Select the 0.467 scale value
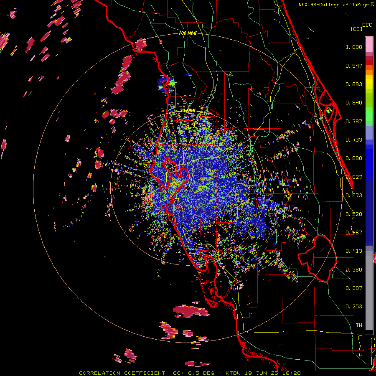Image resolution: width=376 pixels, height=376 pixels. tap(354, 233)
